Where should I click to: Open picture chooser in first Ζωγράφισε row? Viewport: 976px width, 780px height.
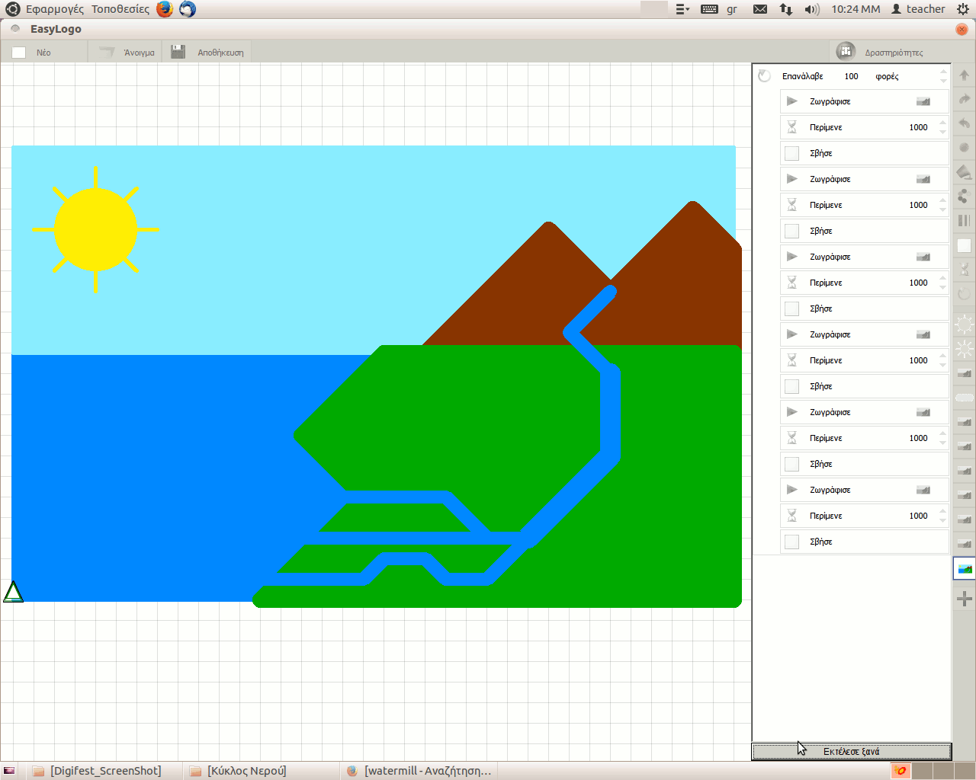tap(923, 101)
